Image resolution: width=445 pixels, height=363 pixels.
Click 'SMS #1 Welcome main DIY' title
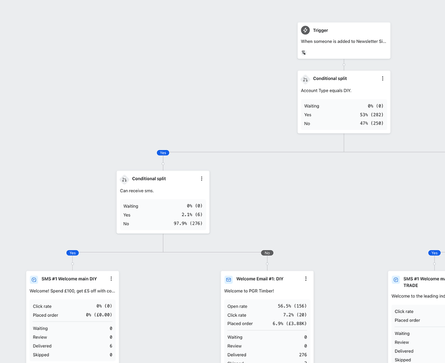click(x=69, y=279)
